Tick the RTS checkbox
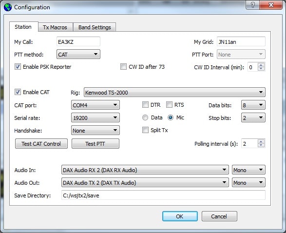The width and height of the screenshot is (286, 233). click(x=169, y=105)
